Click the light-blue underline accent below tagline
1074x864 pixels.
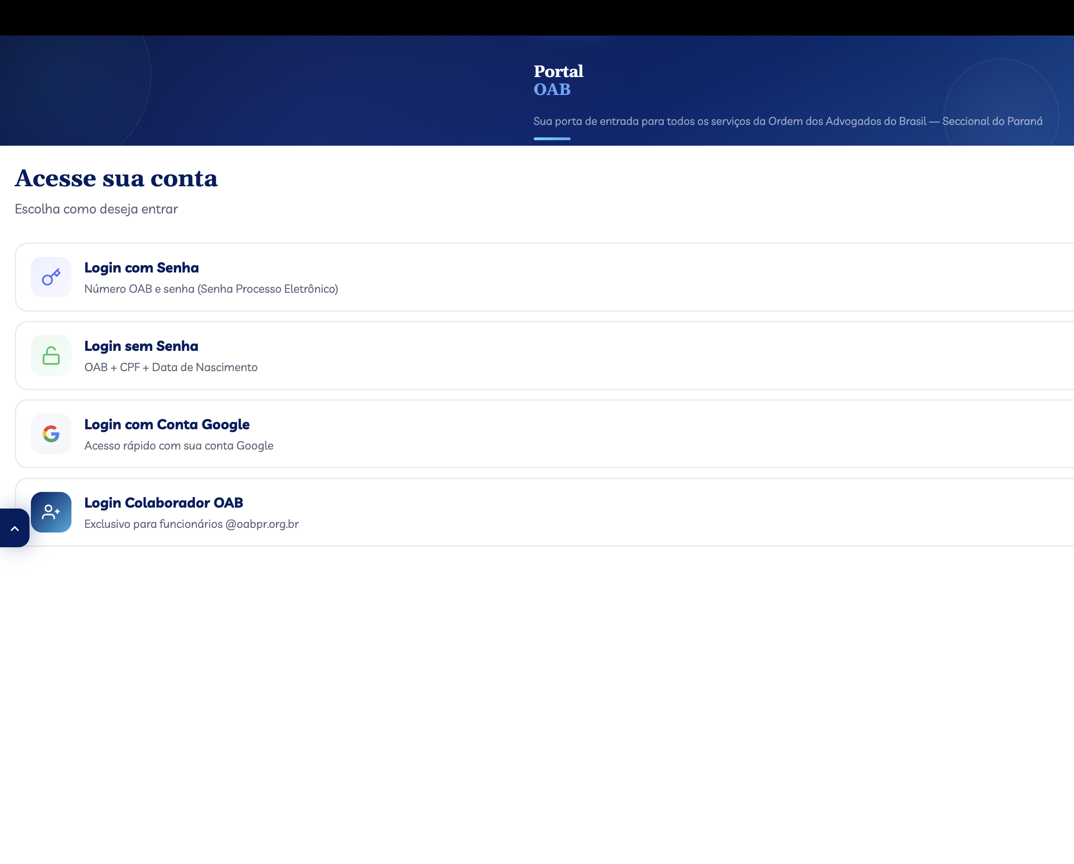pyautogui.click(x=551, y=138)
